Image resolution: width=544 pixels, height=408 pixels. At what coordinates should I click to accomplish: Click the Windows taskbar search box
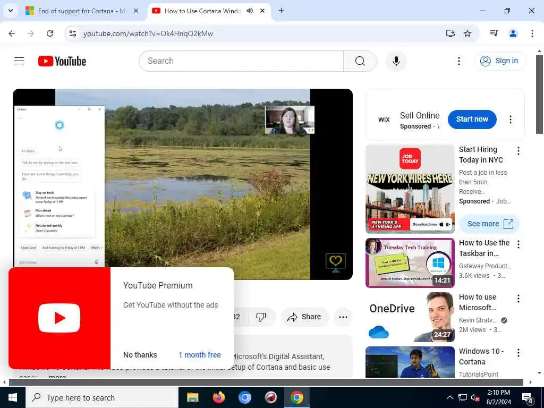tap(101, 397)
